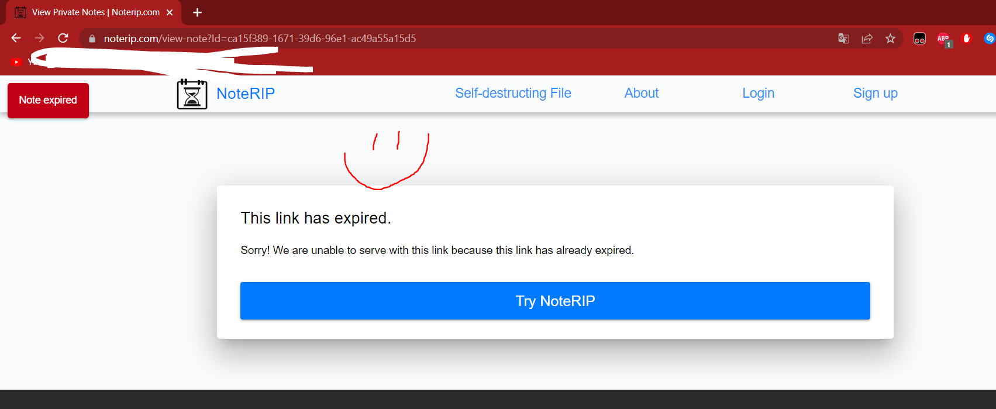996x409 pixels.
Task: Go back to the previous page
Action: [16, 38]
